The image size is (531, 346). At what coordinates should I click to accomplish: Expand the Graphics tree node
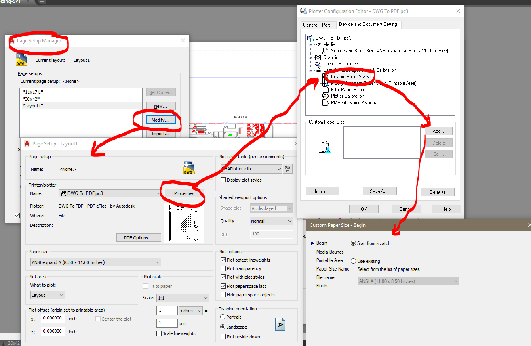[x=311, y=57]
